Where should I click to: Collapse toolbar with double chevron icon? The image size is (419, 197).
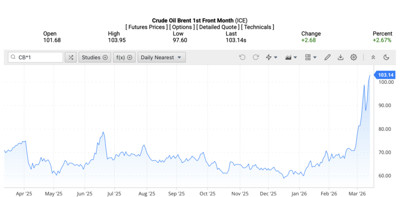[373, 57]
